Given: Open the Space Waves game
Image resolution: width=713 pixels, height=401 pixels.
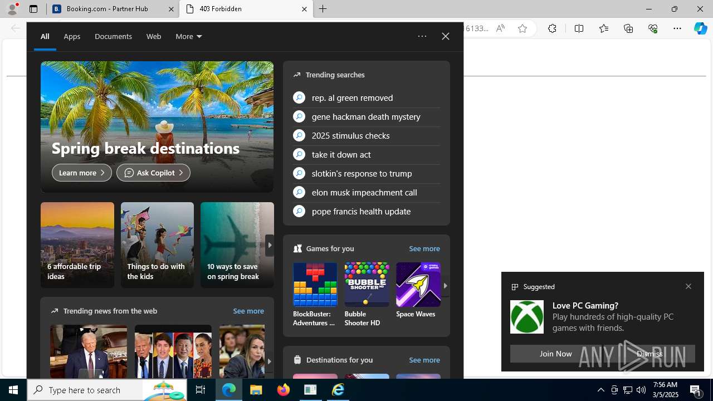Looking at the screenshot, I should tap(418, 291).
